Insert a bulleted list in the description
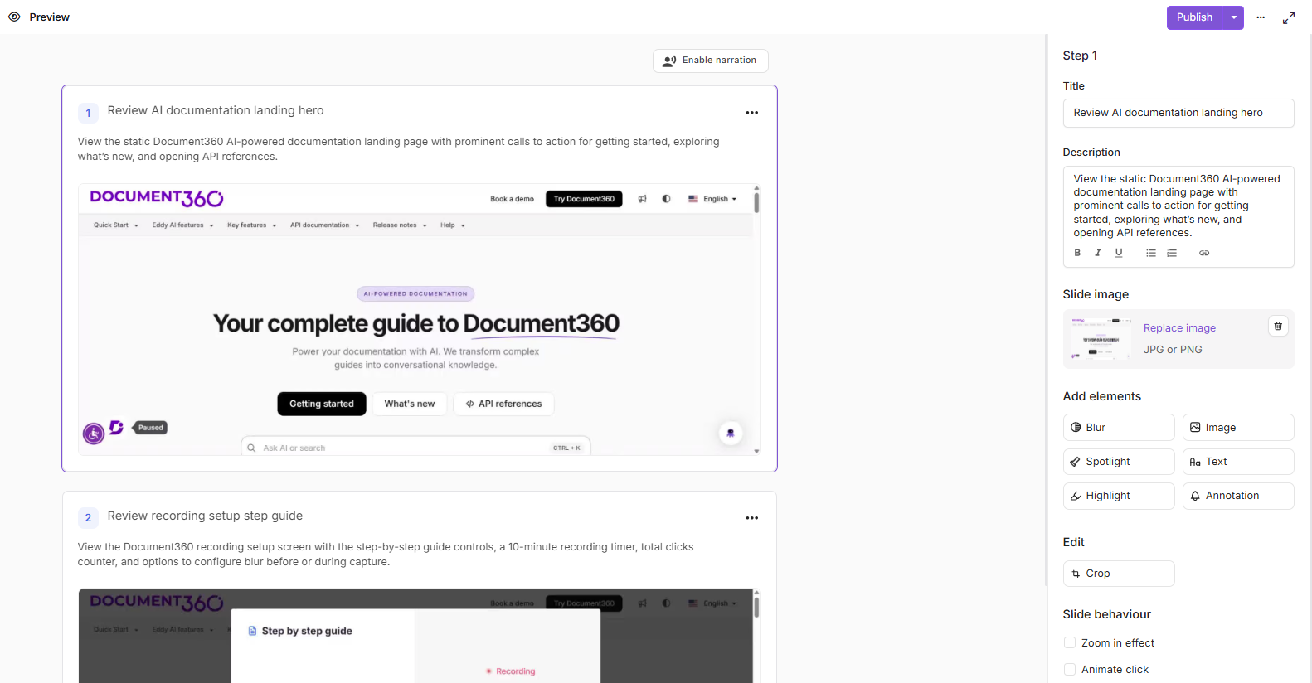The image size is (1312, 683). pyautogui.click(x=1151, y=253)
